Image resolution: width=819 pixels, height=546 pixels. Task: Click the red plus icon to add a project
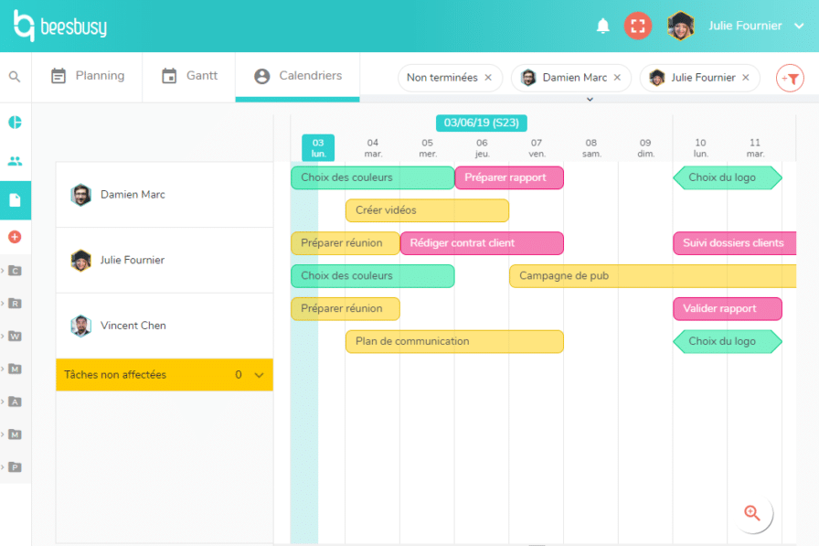click(x=15, y=236)
